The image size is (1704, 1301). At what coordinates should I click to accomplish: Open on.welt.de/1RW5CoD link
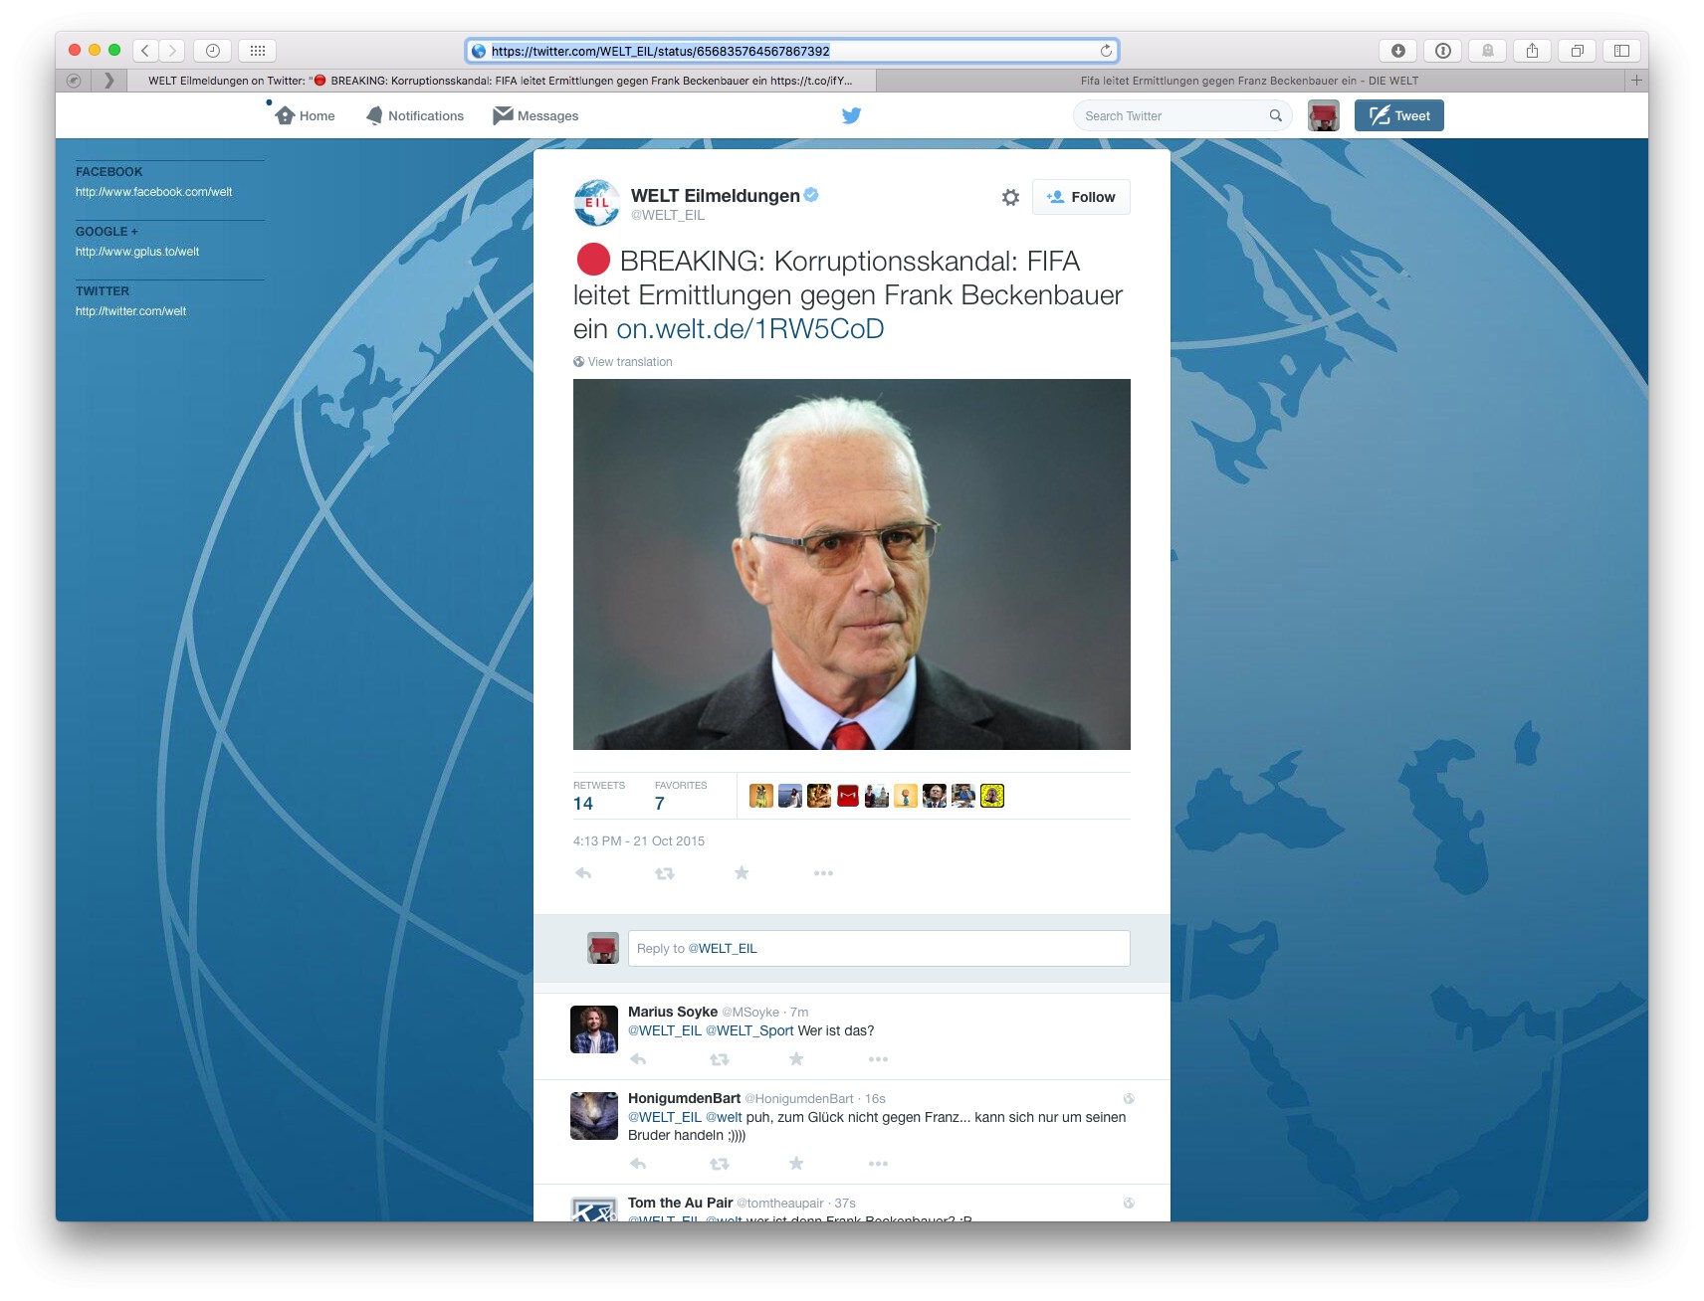(x=749, y=329)
